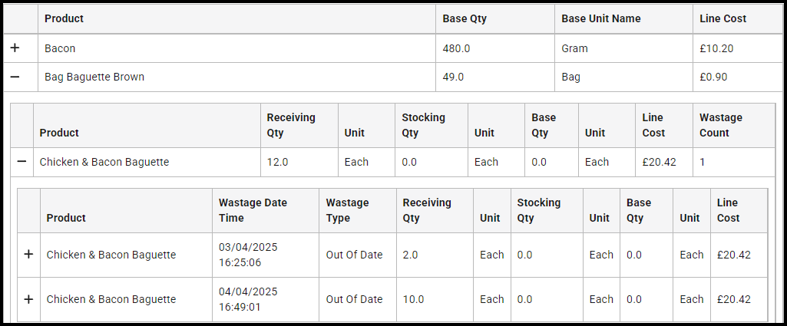This screenshot has width=787, height=326.
Task: Click the Base Unit Name column header
Action: (600, 18)
